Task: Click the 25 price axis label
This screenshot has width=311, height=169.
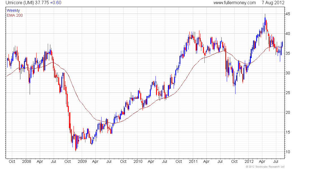Action: point(288,93)
